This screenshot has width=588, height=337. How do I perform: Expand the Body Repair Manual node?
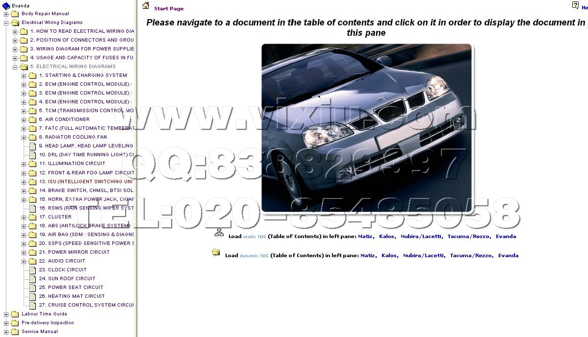click(x=6, y=14)
